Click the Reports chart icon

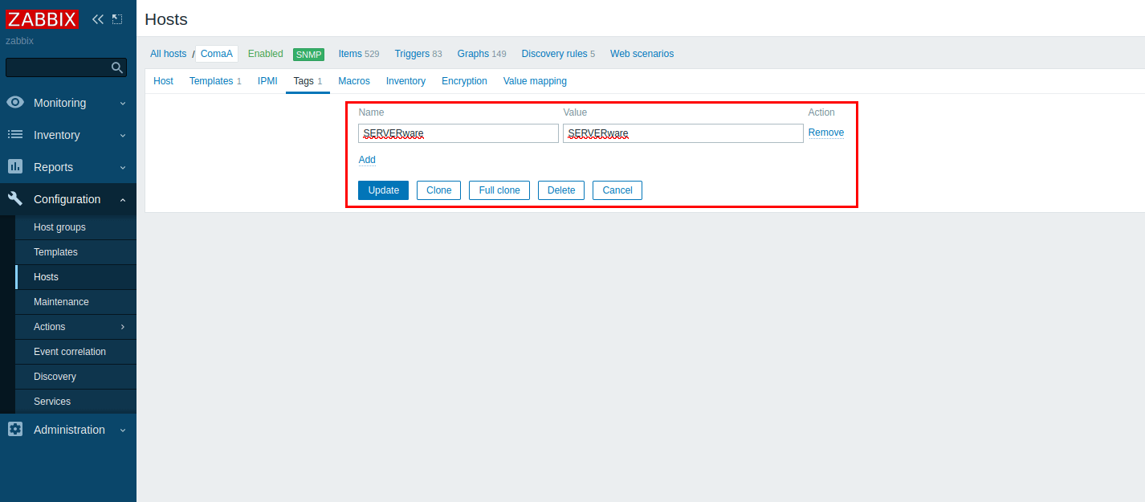point(14,167)
